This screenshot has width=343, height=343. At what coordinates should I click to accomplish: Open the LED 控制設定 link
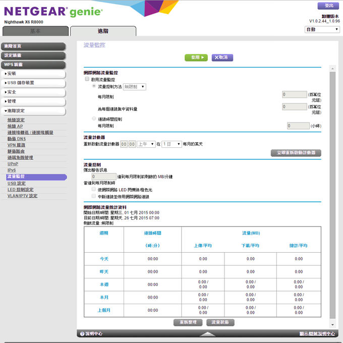21,190
